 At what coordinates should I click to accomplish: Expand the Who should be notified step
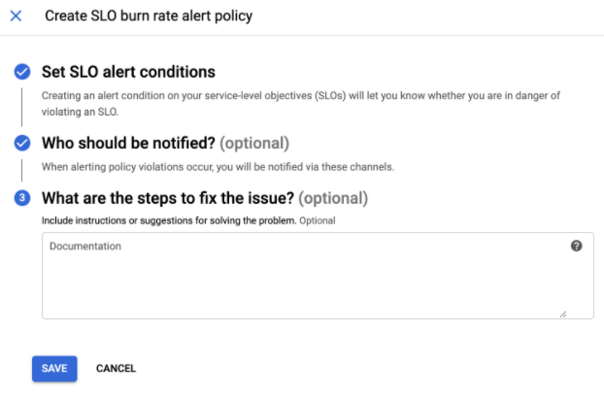point(129,144)
